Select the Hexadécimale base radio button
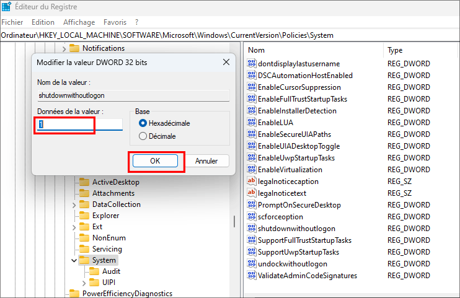Viewport: 460px width, 298px height. [143, 123]
